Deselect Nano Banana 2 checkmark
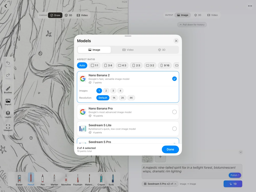The width and height of the screenshot is (256, 192). (x=174, y=79)
